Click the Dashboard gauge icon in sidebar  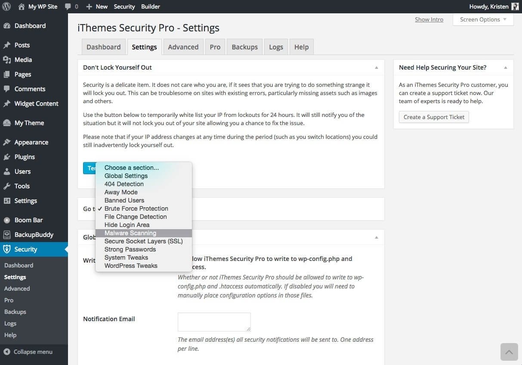(6, 26)
